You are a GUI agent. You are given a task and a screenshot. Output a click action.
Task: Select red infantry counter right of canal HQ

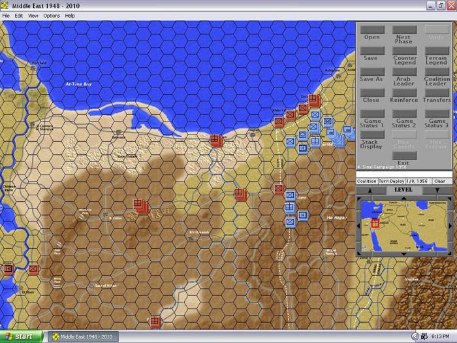click(33, 269)
